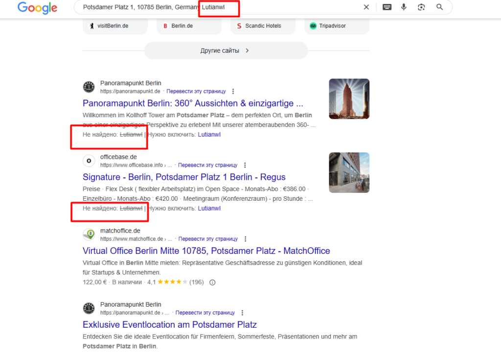Translate the matchoffice.de result page
Viewport: 501px width, 358px height.
(x=208, y=239)
